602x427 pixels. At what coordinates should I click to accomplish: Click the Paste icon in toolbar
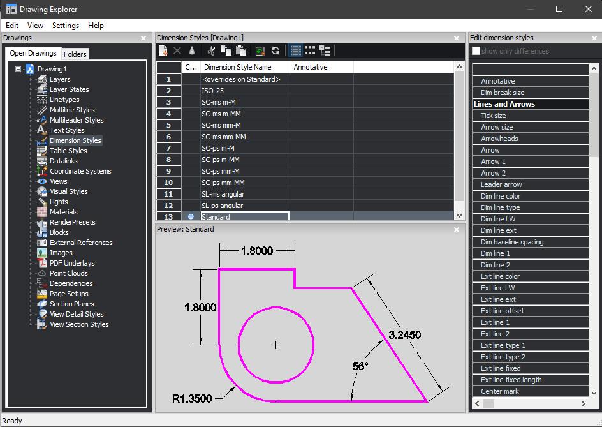coord(240,50)
